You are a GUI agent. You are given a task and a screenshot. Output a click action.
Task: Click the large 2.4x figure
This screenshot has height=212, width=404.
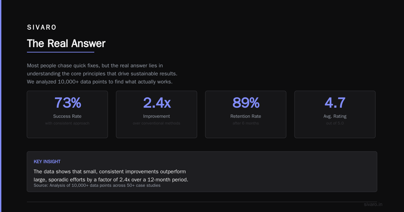157,103
